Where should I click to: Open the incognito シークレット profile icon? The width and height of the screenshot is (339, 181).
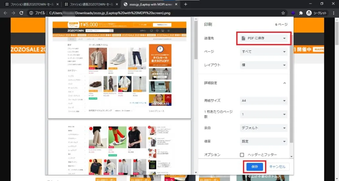click(x=316, y=13)
